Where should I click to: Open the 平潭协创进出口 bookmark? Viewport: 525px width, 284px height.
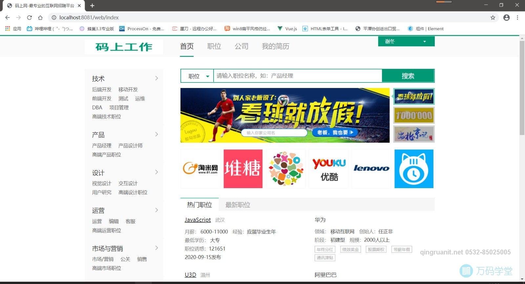pyautogui.click(x=378, y=29)
